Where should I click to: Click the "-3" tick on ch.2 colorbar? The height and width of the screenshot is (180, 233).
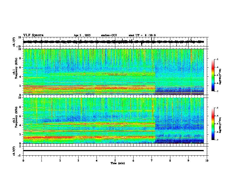point(217,108)
